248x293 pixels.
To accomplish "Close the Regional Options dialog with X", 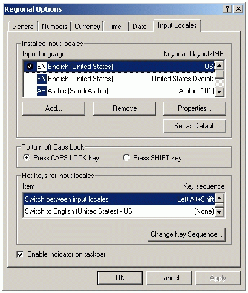I will (x=238, y=9).
